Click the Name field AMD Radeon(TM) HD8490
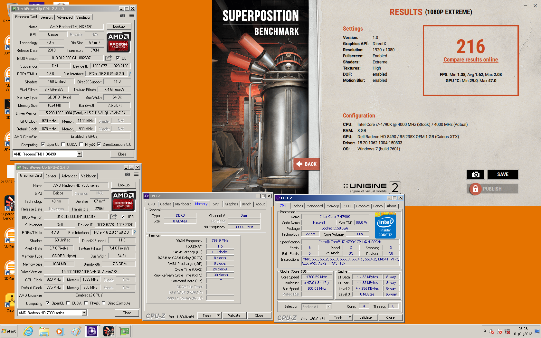This screenshot has height=338, width=541. (x=71, y=27)
